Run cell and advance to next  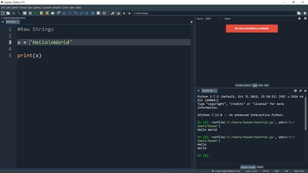47,13
